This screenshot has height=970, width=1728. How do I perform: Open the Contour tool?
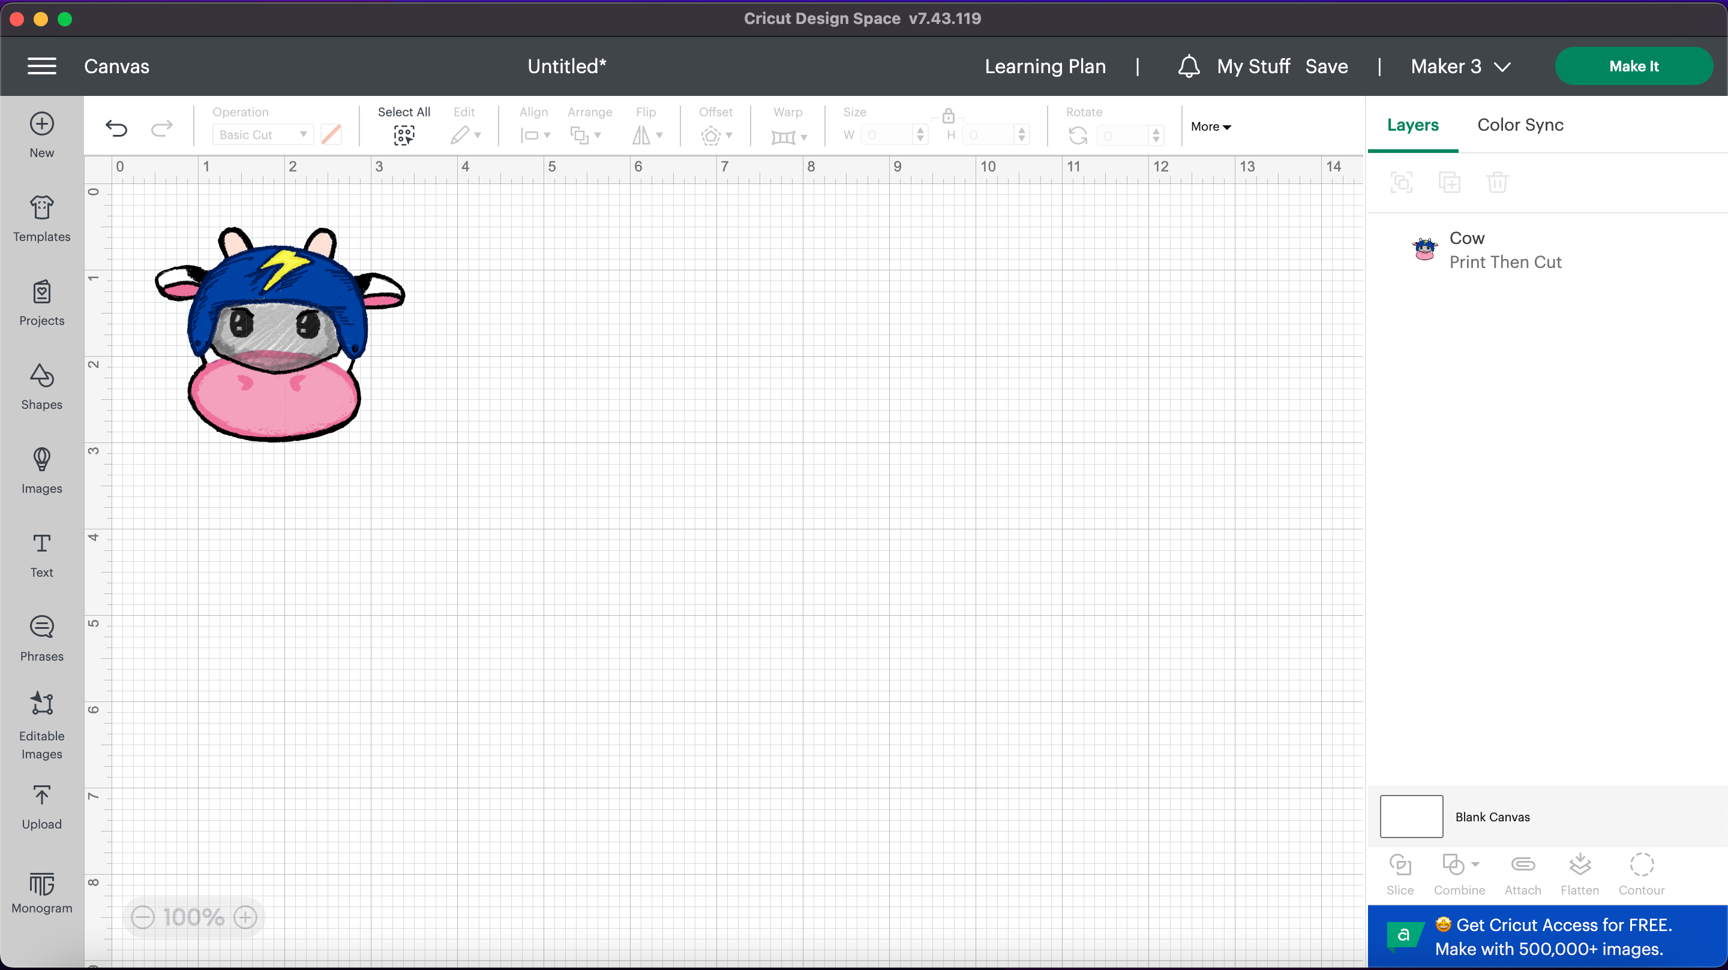pyautogui.click(x=1642, y=873)
